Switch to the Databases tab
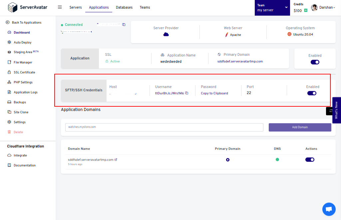This screenshot has width=341, height=220. (x=124, y=7)
